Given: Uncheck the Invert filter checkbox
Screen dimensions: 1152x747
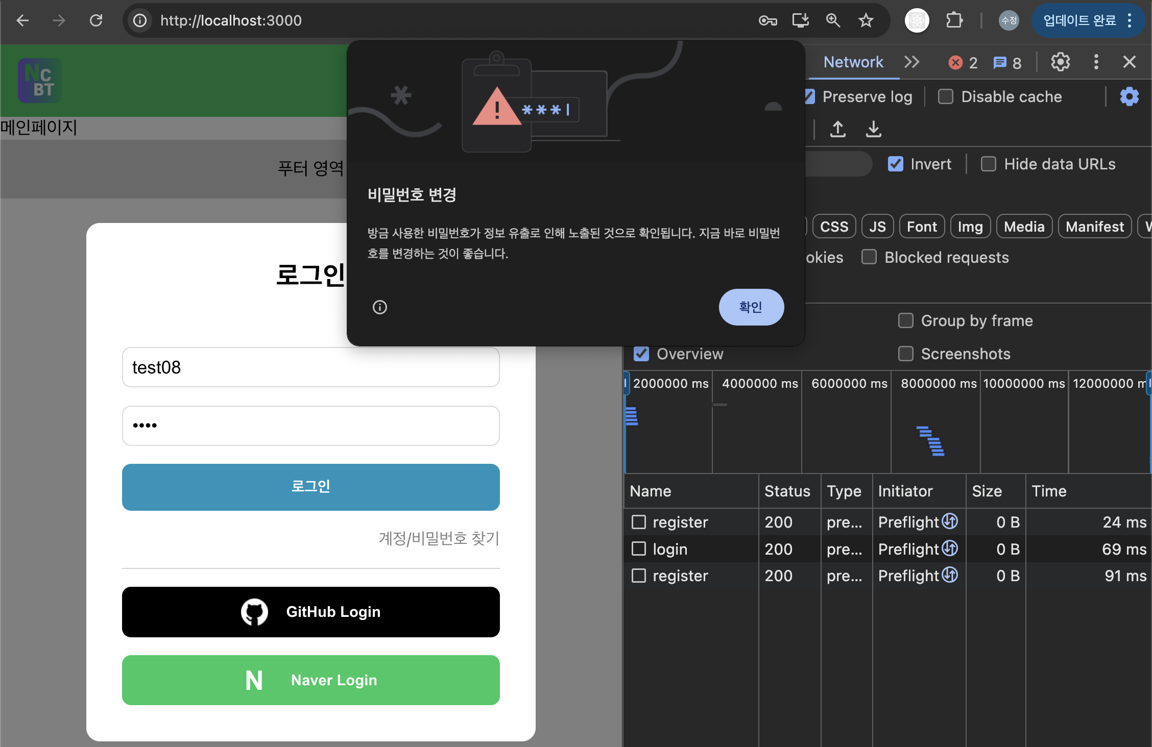Looking at the screenshot, I should pos(896,164).
